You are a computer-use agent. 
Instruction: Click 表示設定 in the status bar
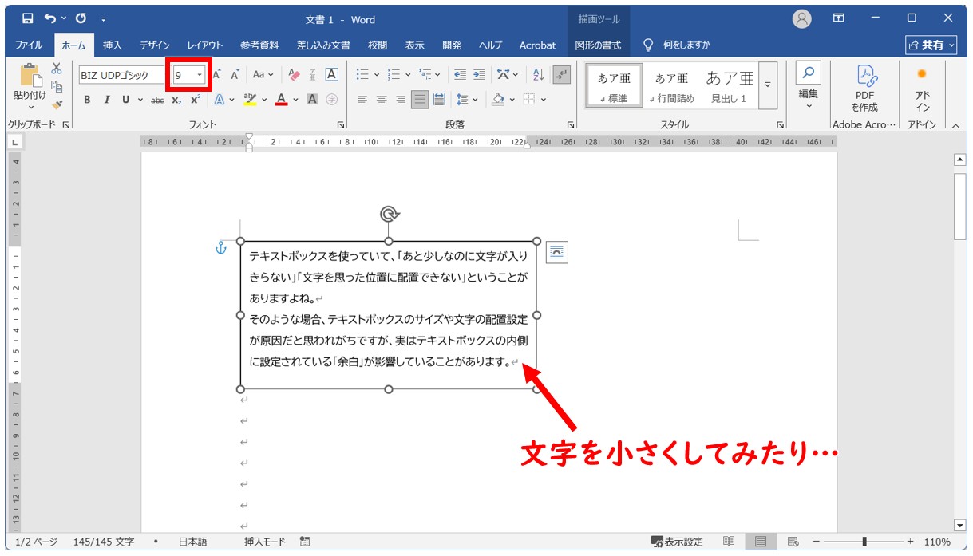[x=677, y=542]
